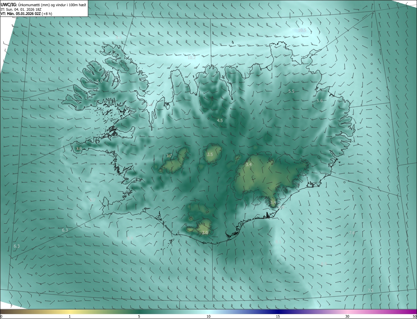Select the 5.0 label over the Westfjords
417x319 pixels.
tap(99, 81)
